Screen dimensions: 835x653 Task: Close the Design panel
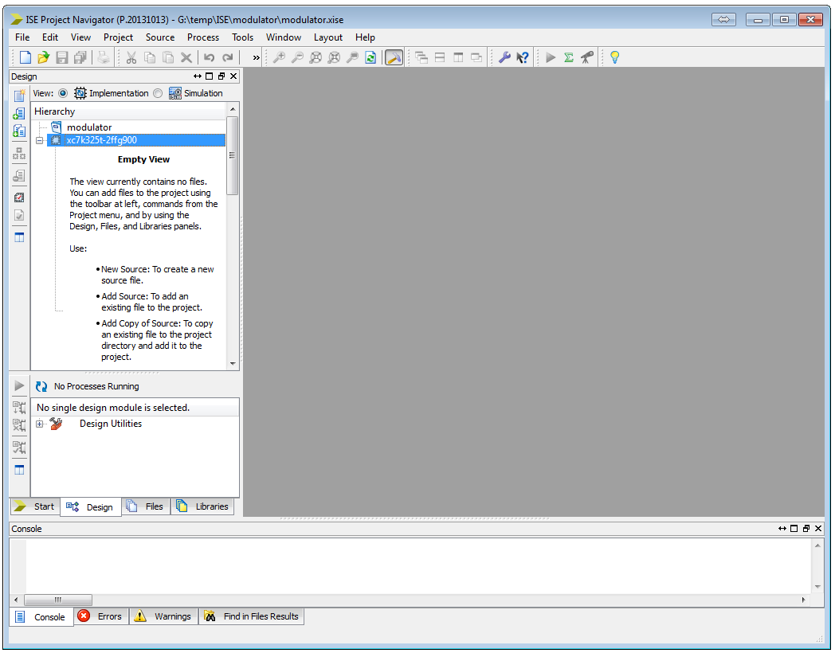(x=233, y=76)
